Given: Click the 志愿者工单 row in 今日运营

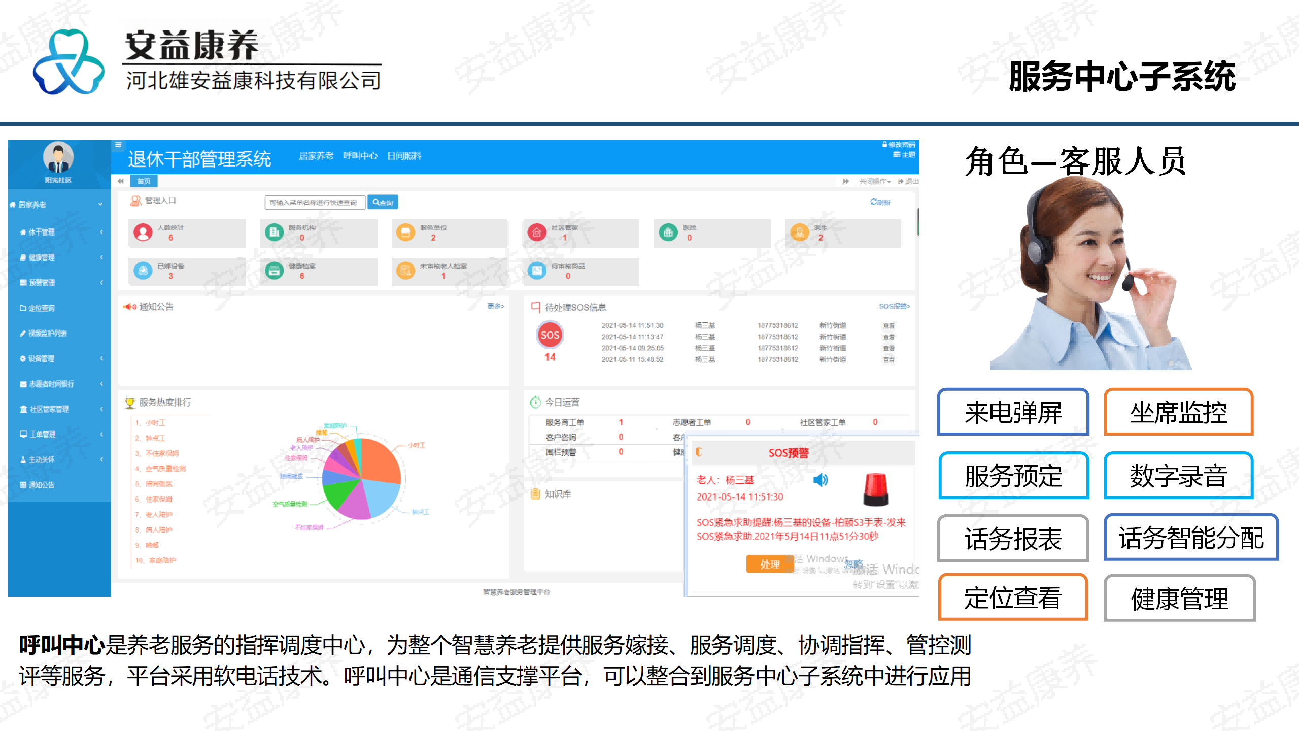Looking at the screenshot, I should coord(711,422).
